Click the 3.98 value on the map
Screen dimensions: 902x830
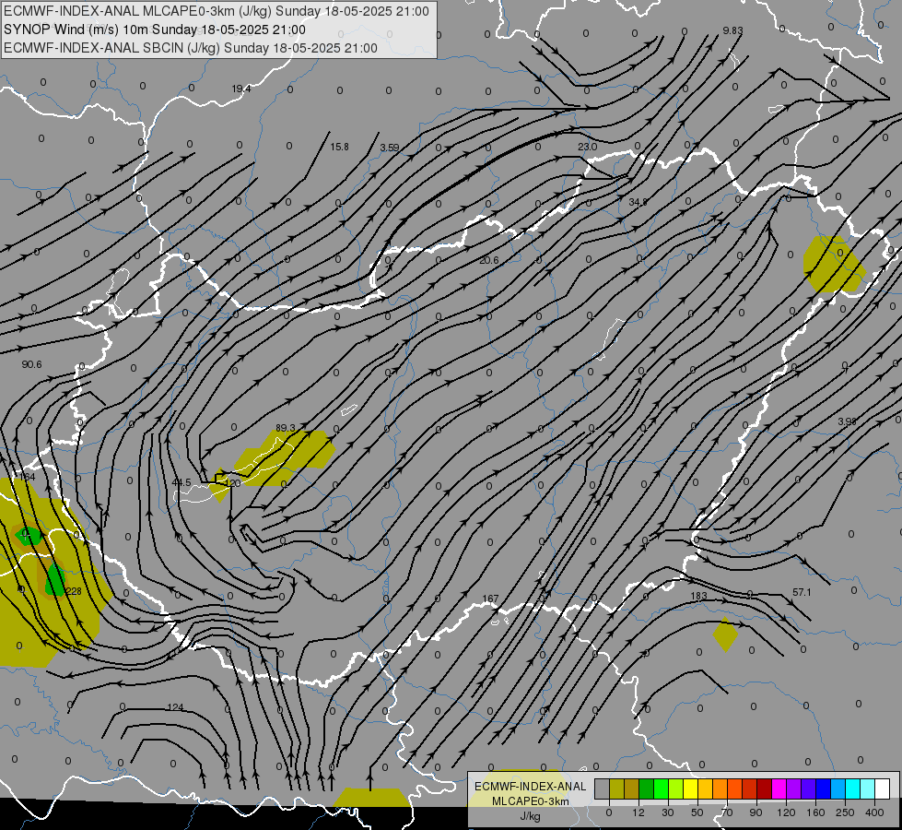click(847, 421)
